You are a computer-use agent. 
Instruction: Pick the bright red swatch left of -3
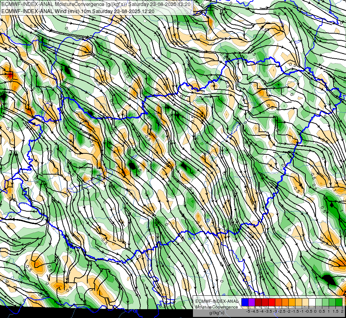coord(272,302)
